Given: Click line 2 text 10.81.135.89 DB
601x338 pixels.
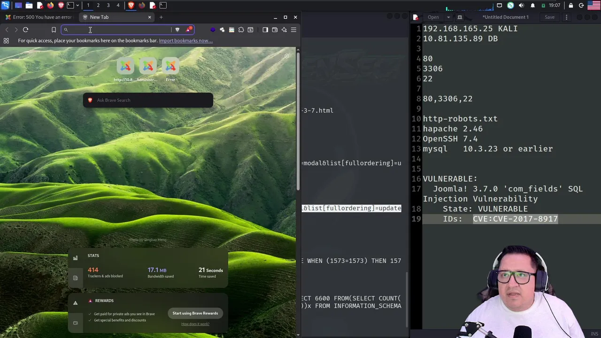Looking at the screenshot, I should pyautogui.click(x=460, y=38).
